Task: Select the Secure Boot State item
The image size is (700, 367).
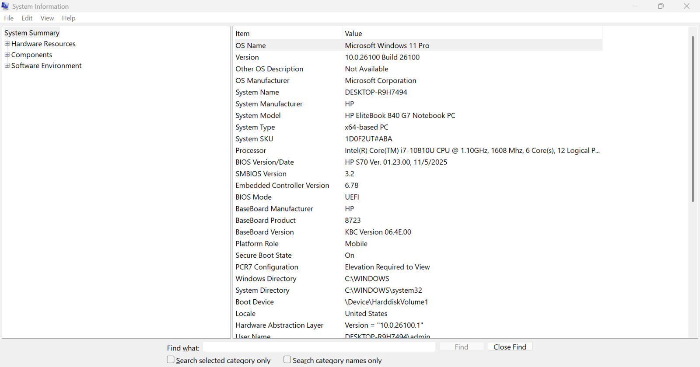Action: click(x=263, y=256)
